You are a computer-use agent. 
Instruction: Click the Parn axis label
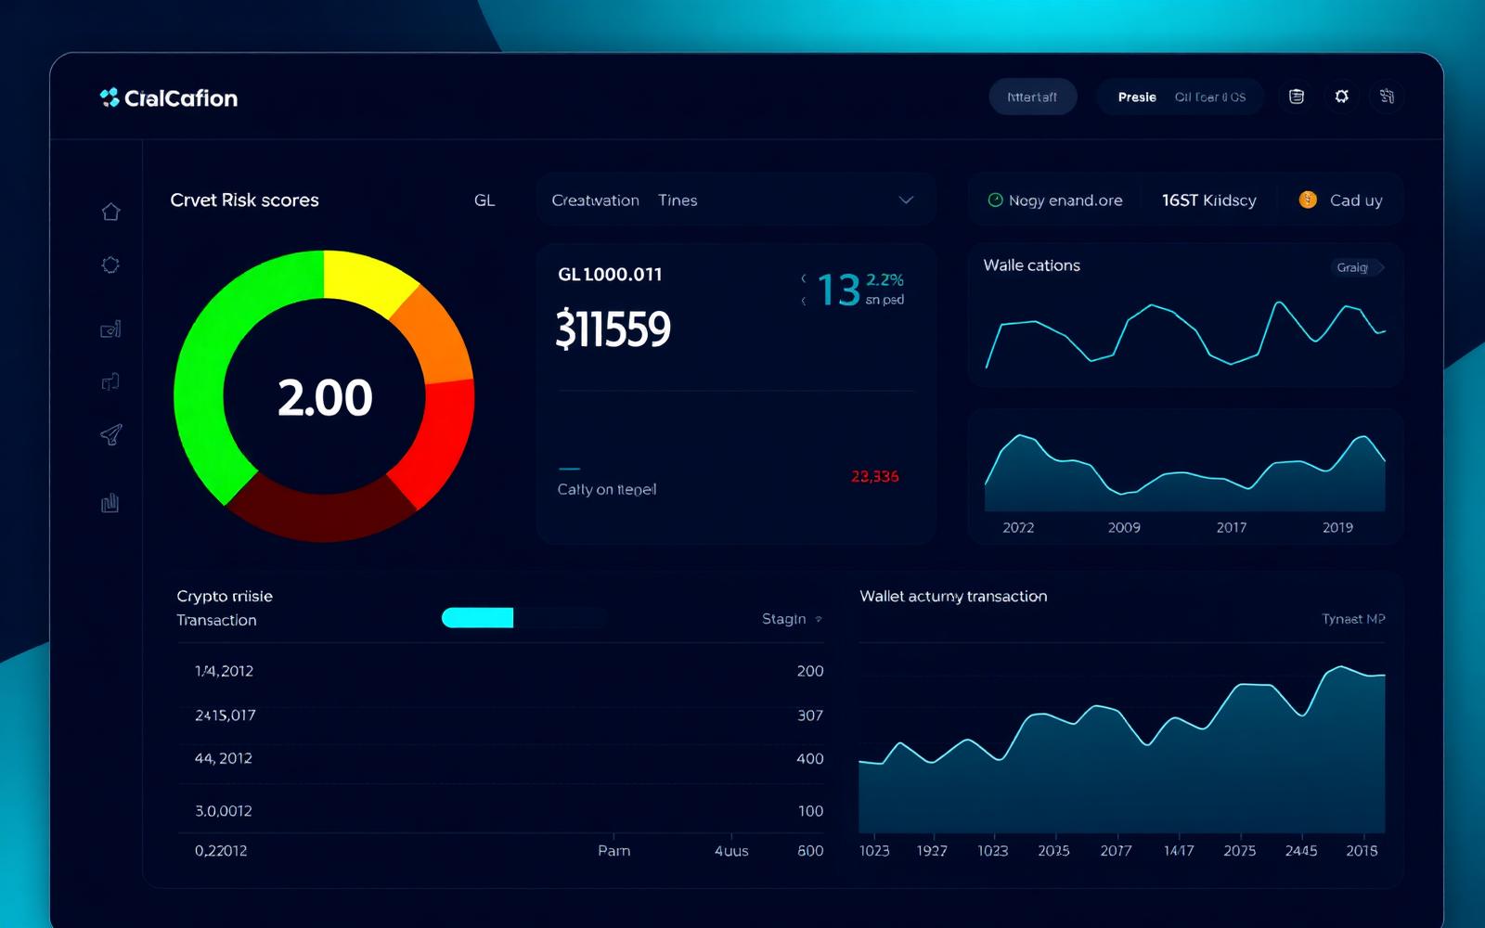pos(613,850)
